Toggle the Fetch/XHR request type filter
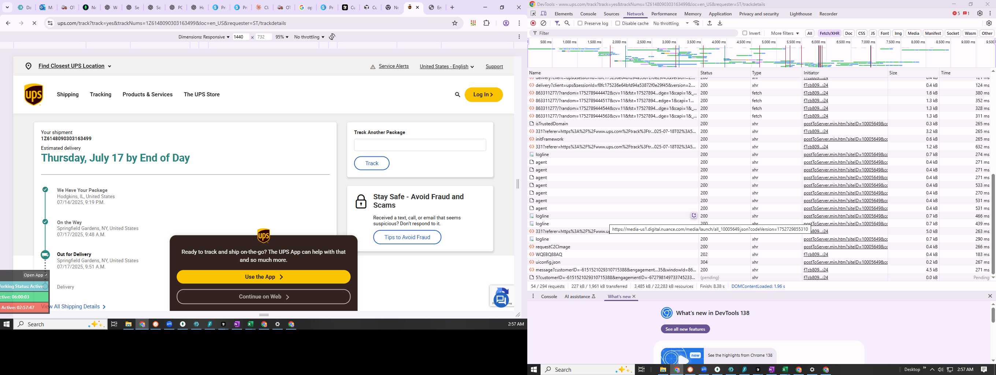This screenshot has height=375, width=996. (x=829, y=33)
